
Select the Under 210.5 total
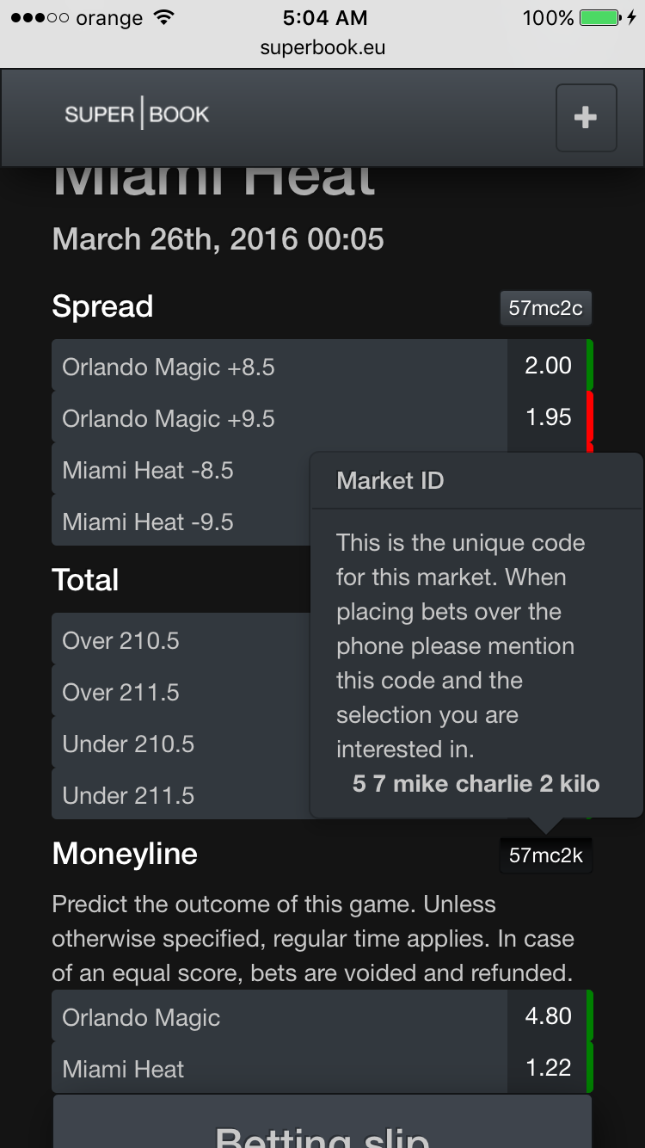(x=129, y=744)
